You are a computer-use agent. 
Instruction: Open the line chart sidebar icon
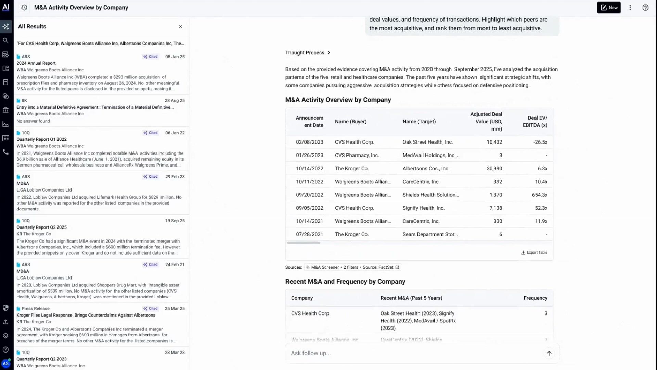pyautogui.click(x=5, y=124)
